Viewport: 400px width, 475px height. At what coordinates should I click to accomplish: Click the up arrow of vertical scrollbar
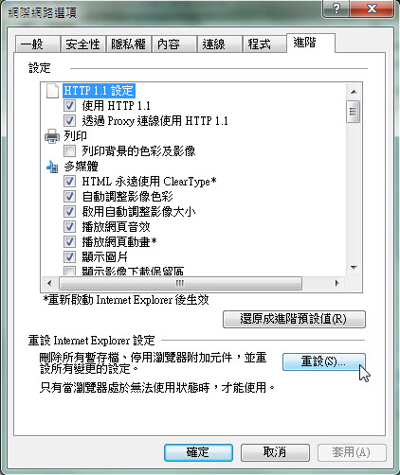click(354, 92)
